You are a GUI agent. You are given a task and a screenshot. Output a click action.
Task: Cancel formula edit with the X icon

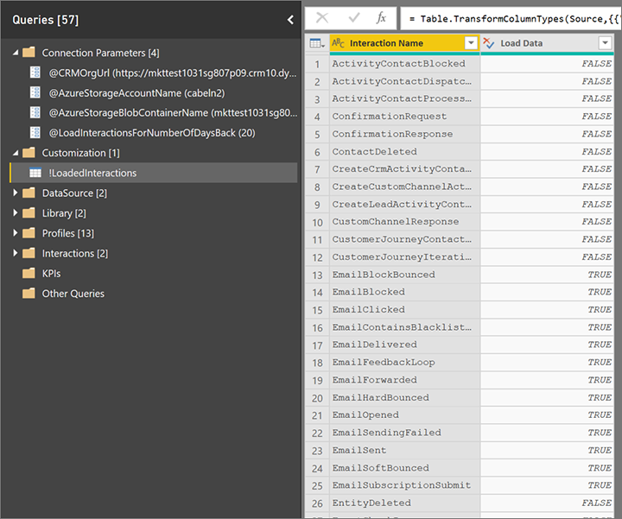pyautogui.click(x=322, y=18)
